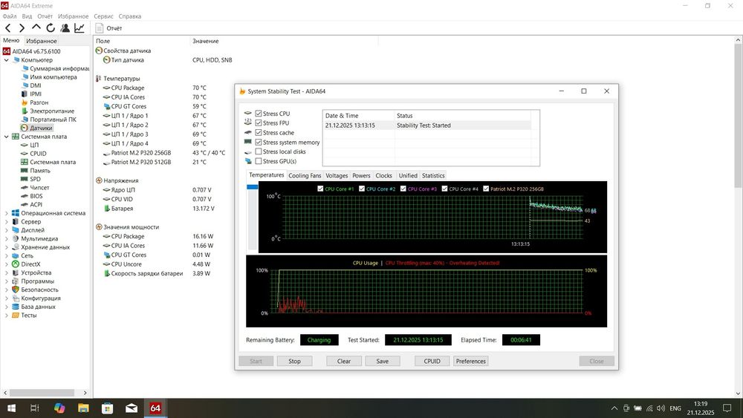Select the Разгон flame icon item
The height and width of the screenshot is (418, 743).
[x=25, y=102]
